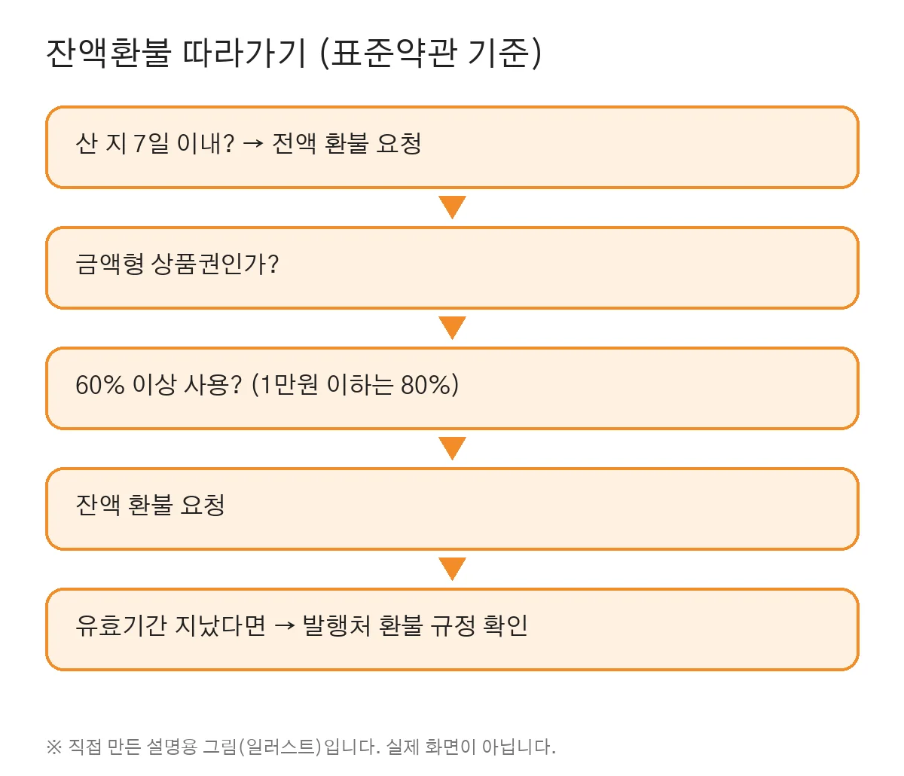Select the '잔액 환불 요청' step box
Image resolution: width=904 pixels, height=776 pixels.
[452, 509]
